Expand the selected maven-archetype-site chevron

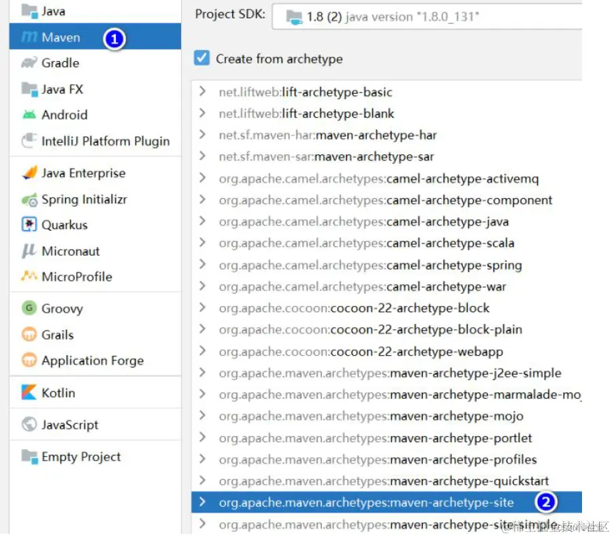click(202, 502)
